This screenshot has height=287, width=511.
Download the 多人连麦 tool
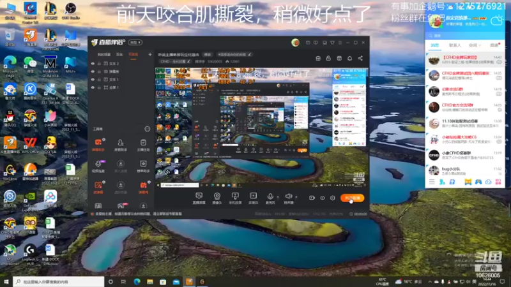(x=121, y=166)
